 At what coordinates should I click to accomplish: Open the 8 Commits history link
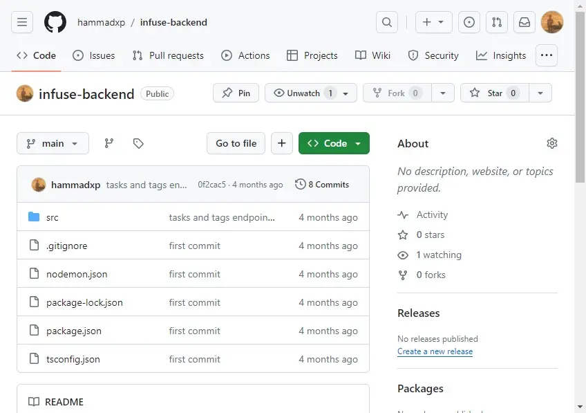click(x=322, y=185)
